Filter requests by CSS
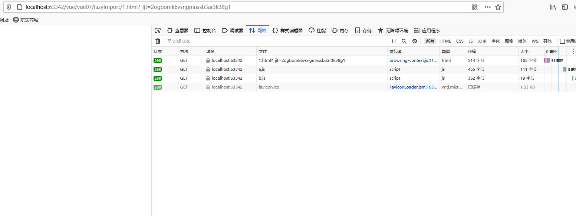This screenshot has width=576, height=216. click(460, 41)
